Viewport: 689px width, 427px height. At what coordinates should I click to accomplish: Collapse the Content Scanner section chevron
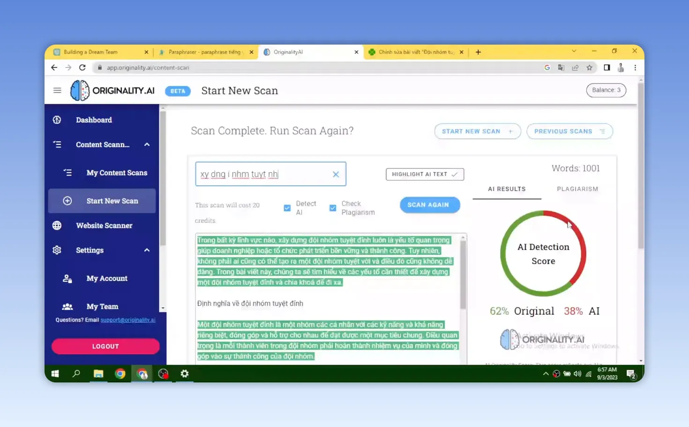pyautogui.click(x=147, y=145)
